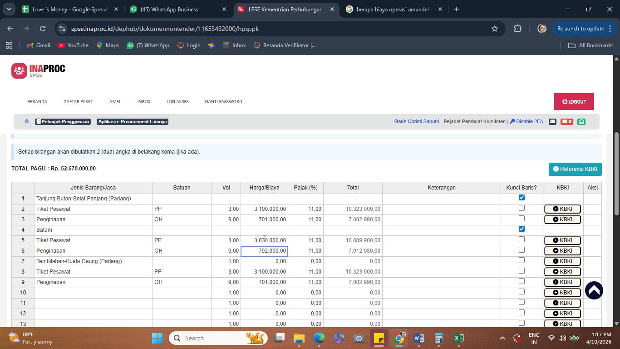This screenshot has height=349, width=620.
Task: Click the LOGOUT button
Action: 574,101
